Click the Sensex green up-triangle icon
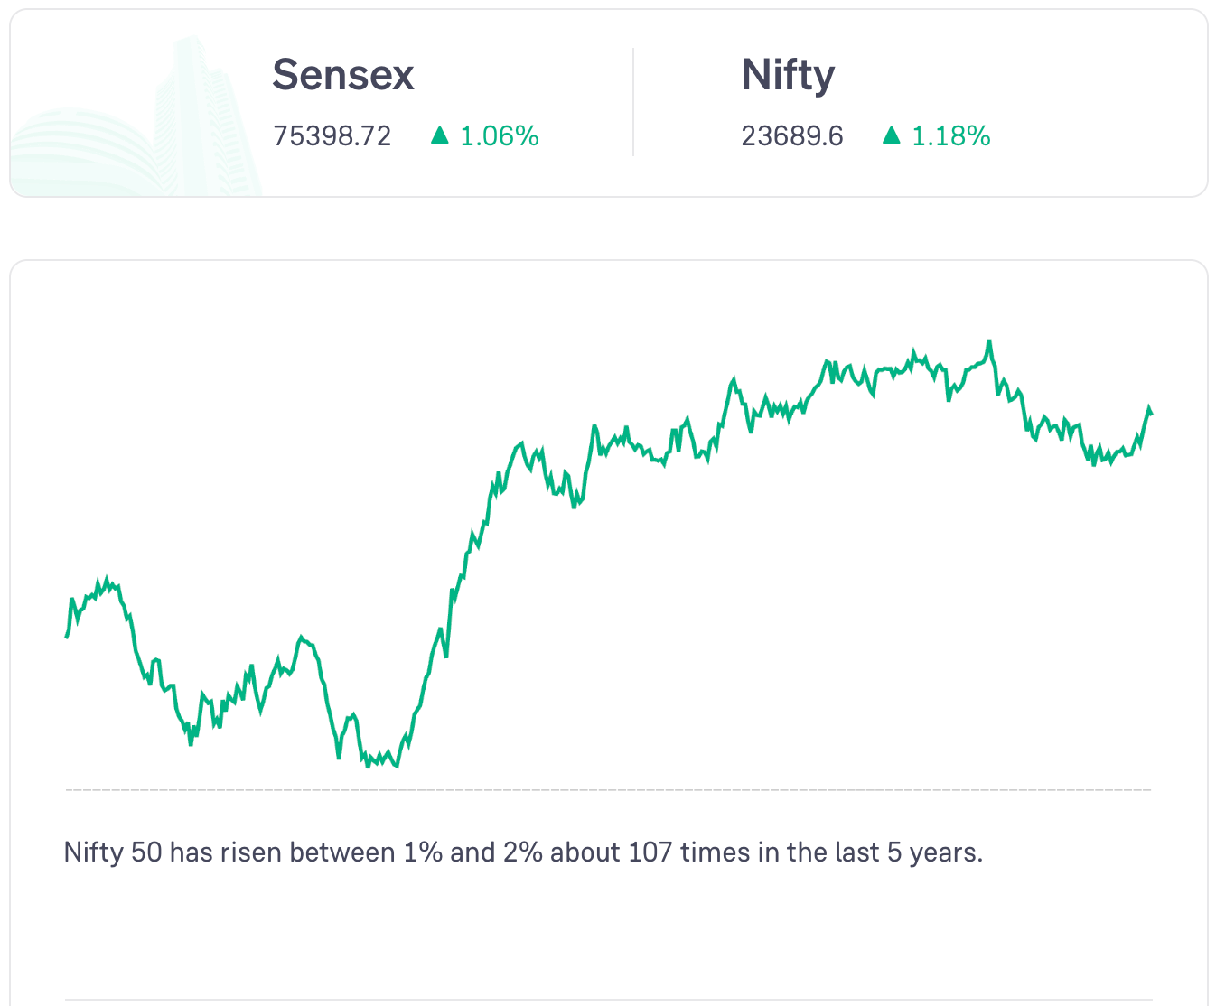1216x1006 pixels. point(440,135)
